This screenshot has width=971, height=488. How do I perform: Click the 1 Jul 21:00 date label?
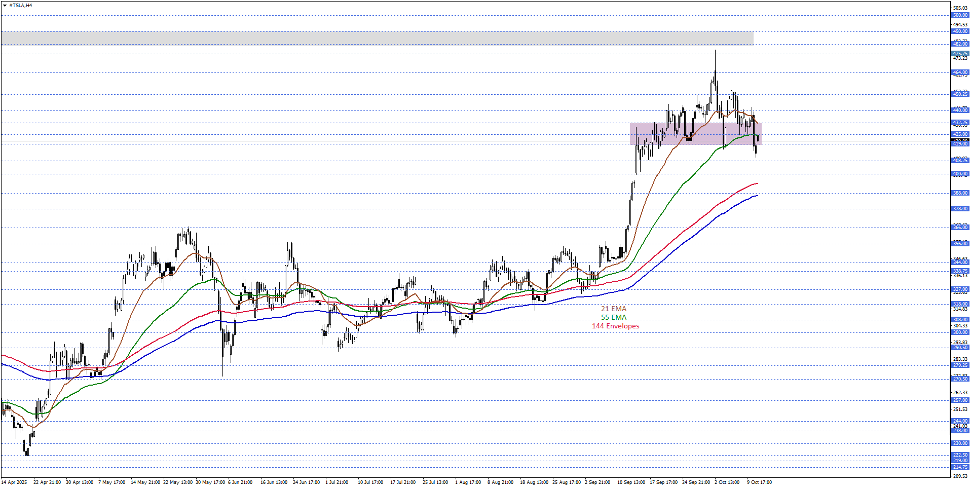pos(337,482)
